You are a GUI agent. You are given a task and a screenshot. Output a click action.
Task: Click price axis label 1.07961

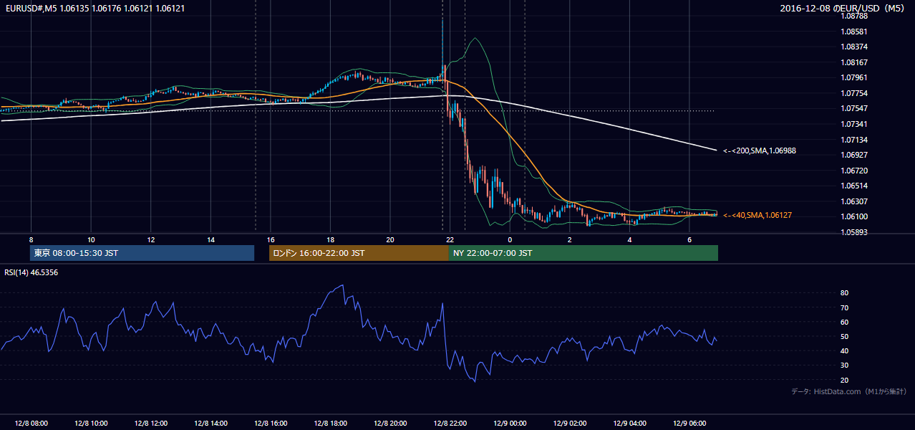tap(855, 77)
